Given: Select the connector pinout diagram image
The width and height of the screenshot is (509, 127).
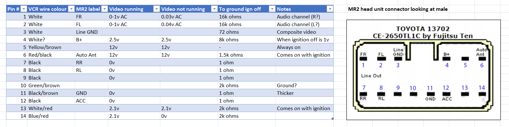Looking at the screenshot, I should click(423, 70).
